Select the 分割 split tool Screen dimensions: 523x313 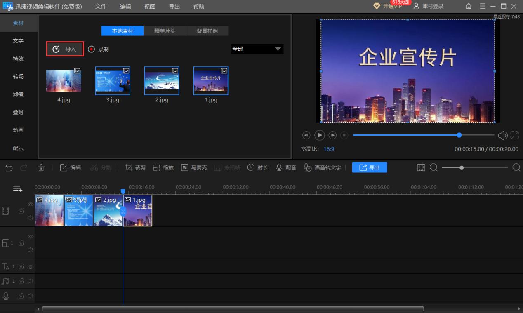[x=101, y=167]
